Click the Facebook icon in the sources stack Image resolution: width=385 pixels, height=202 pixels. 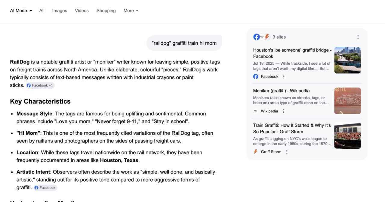coord(256,37)
